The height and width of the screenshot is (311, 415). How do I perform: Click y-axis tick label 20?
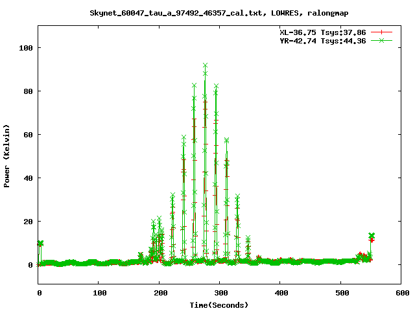pyautogui.click(x=28, y=222)
